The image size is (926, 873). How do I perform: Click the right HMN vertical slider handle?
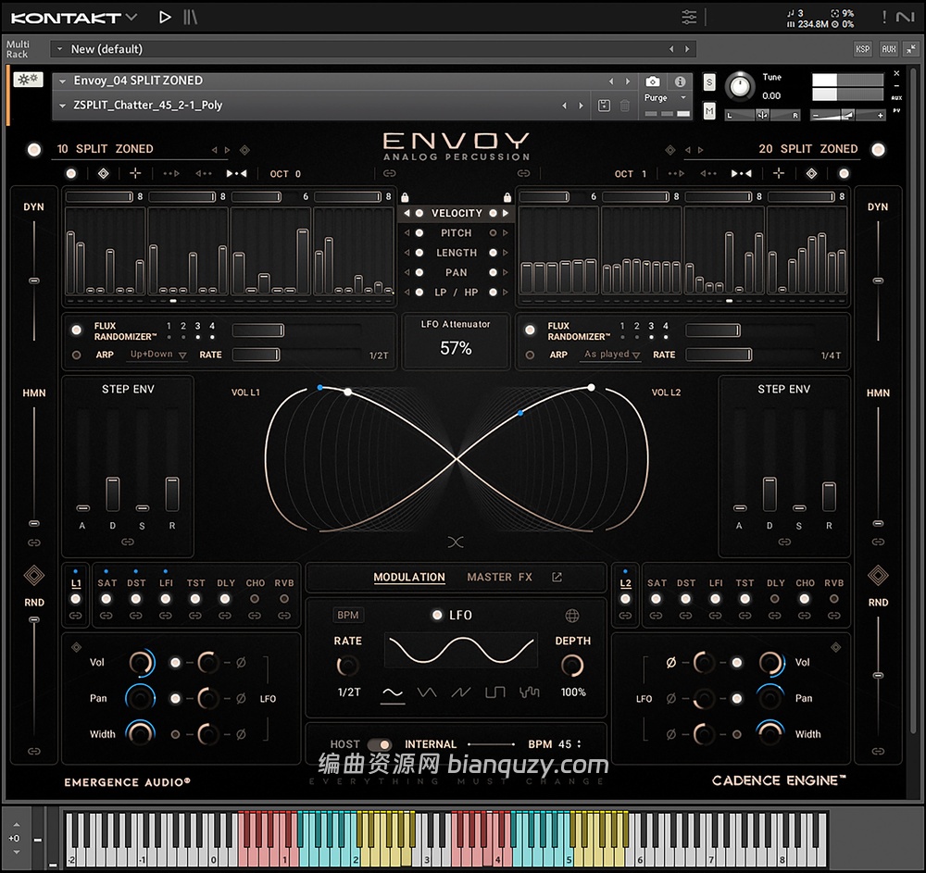[x=878, y=524]
